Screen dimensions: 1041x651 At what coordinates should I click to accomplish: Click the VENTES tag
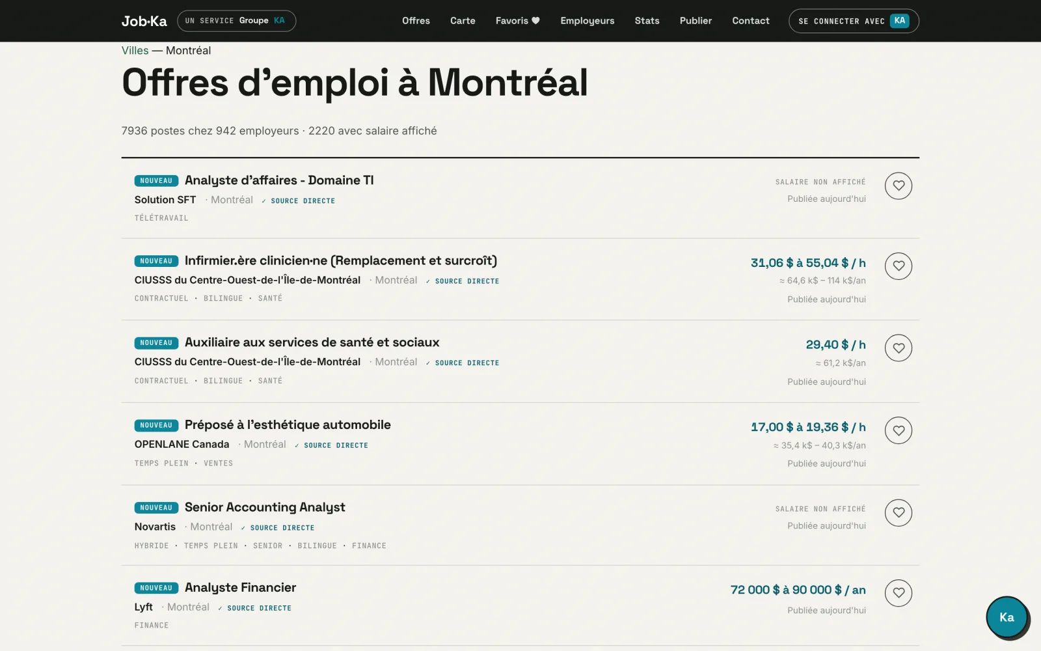[218, 464]
